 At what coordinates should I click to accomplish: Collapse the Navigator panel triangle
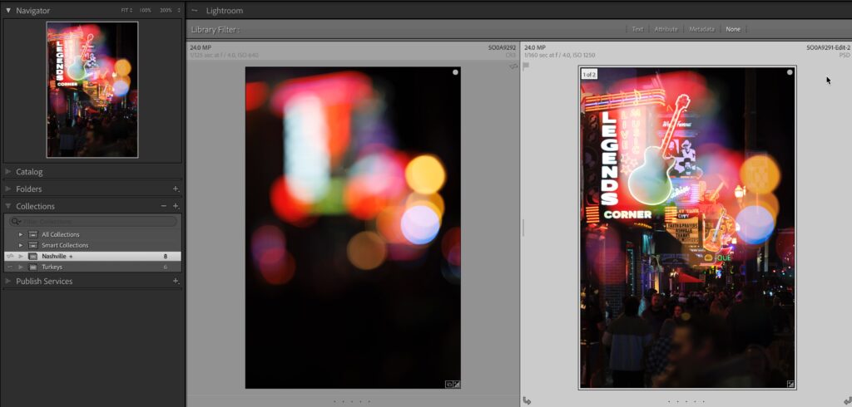(8, 10)
